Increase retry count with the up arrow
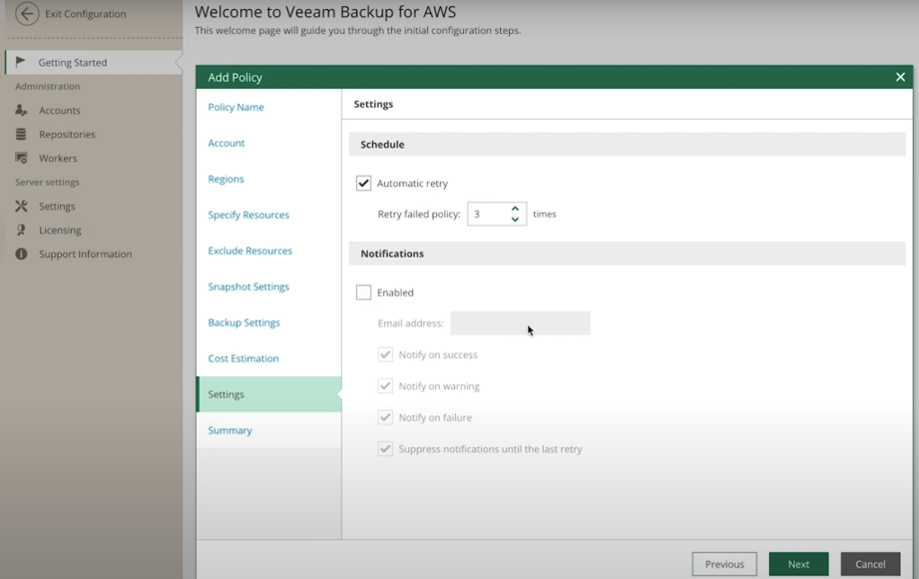The image size is (919, 579). [514, 209]
